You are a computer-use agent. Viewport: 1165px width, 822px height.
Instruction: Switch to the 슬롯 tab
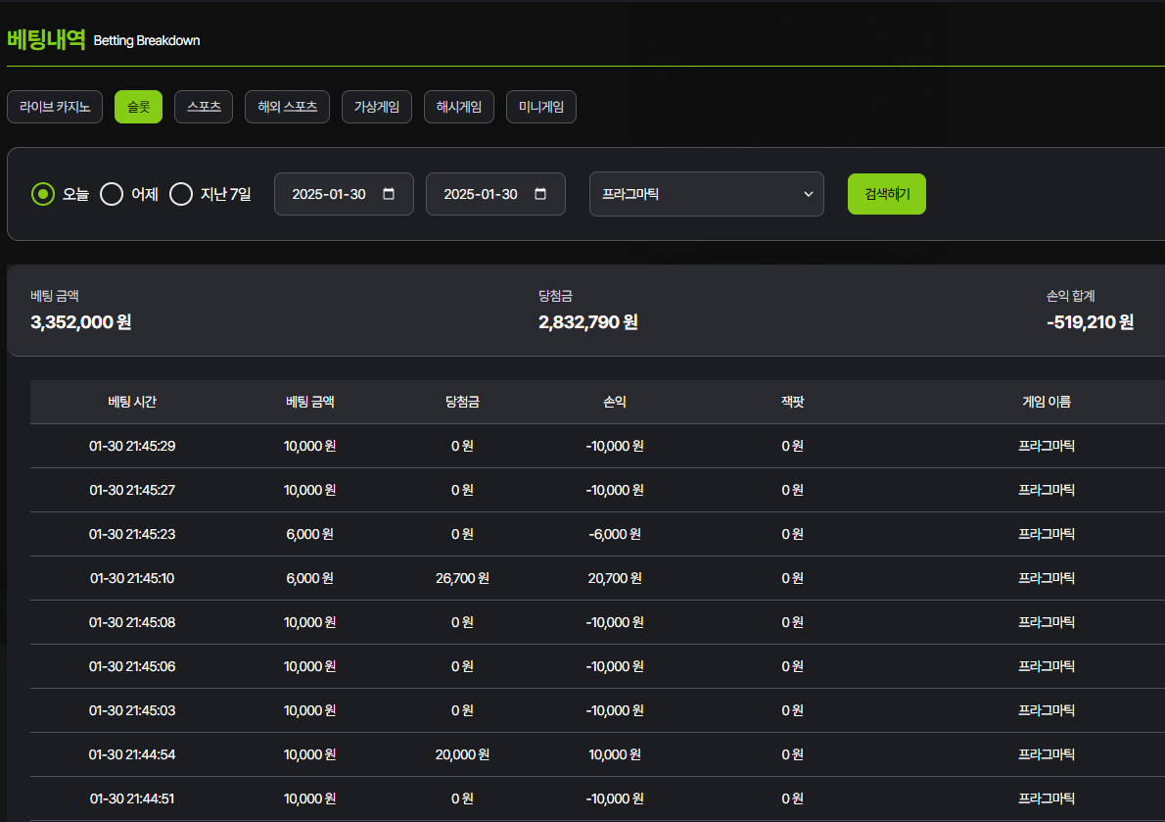(138, 107)
